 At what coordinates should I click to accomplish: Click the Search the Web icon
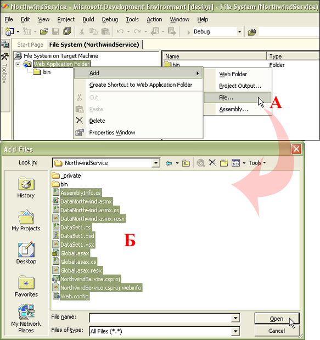[x=200, y=163]
